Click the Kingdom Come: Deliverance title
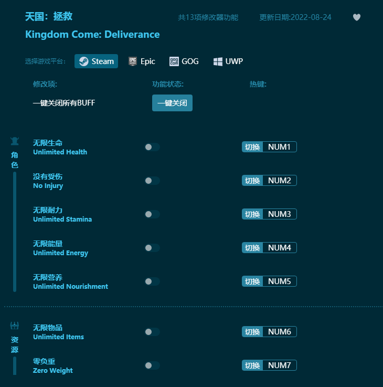Screen dimensions: 383x387 [92, 35]
